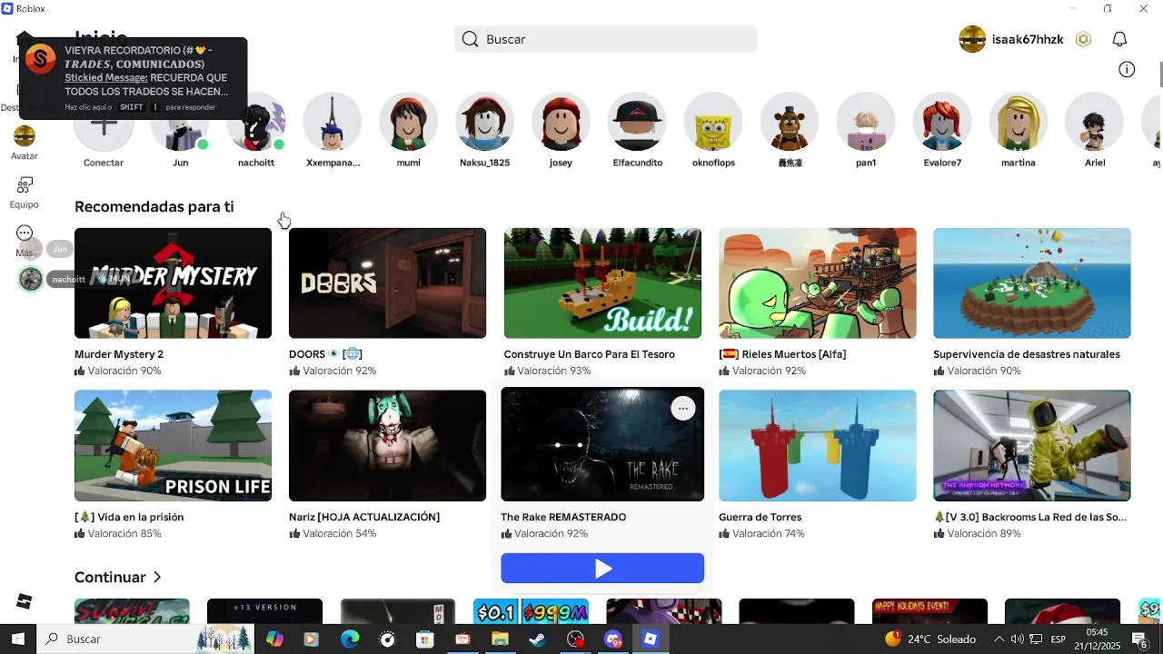Image resolution: width=1163 pixels, height=654 pixels.
Task: Open Windows Start menu
Action: coord(17,639)
